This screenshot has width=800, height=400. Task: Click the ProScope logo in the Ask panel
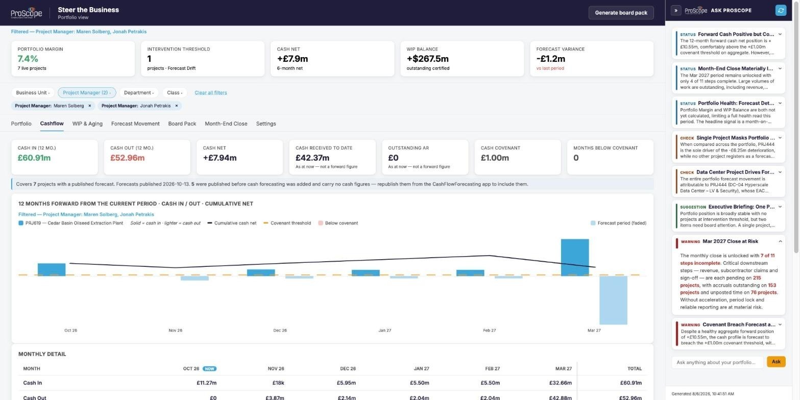pyautogui.click(x=696, y=10)
